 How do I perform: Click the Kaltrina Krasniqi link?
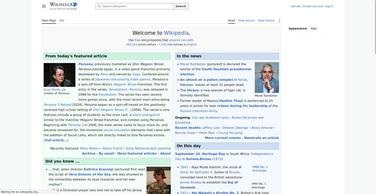[x=98, y=169]
